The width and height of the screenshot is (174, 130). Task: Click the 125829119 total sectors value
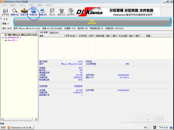pyautogui.click(x=78, y=93)
